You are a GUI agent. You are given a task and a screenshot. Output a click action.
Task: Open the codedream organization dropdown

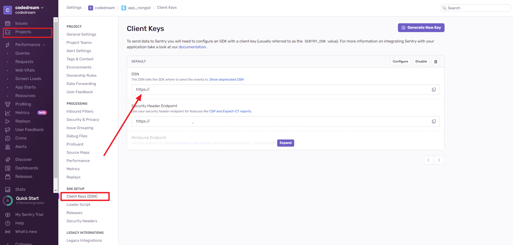coord(29,8)
